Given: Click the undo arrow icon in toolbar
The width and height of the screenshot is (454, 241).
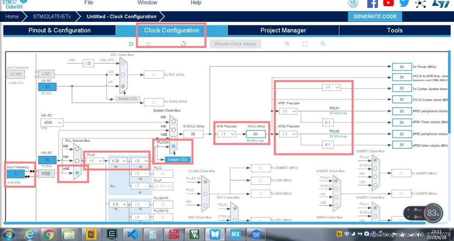Looking at the screenshot, I should click(x=131, y=44).
